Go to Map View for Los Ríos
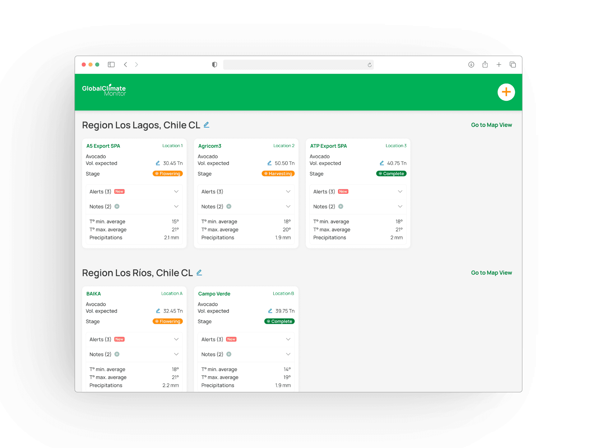The height and width of the screenshot is (448, 597). [x=491, y=273]
